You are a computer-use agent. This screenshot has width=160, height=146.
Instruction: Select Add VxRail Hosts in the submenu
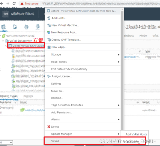[136, 134]
